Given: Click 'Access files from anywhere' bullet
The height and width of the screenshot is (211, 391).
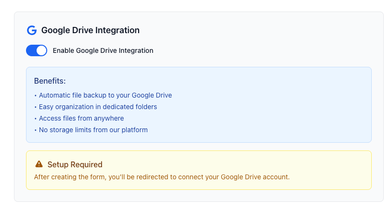Looking at the screenshot, I should click(x=81, y=118).
